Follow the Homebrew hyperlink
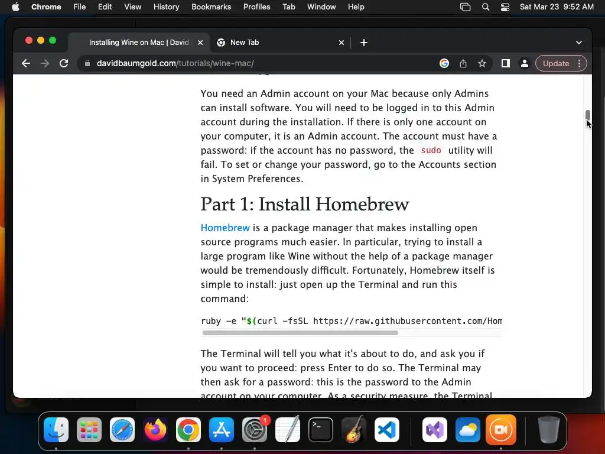The width and height of the screenshot is (605, 454). tap(225, 228)
